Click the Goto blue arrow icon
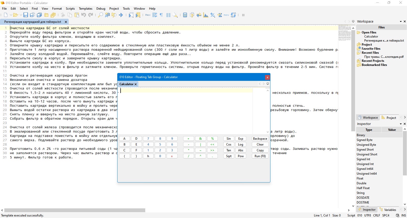 click(121, 15)
